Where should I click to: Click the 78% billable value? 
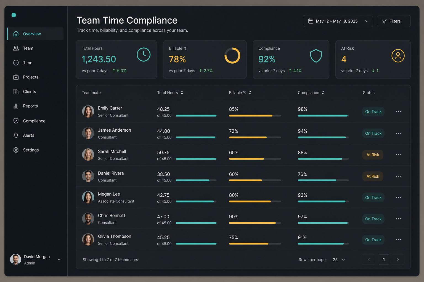[x=177, y=59]
